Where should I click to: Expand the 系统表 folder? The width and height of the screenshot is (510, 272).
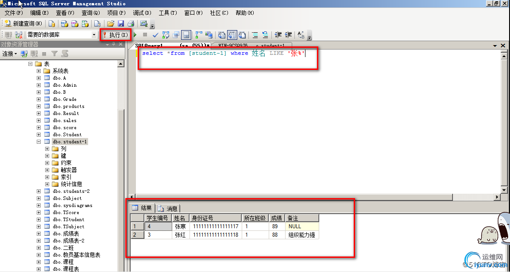39,71
